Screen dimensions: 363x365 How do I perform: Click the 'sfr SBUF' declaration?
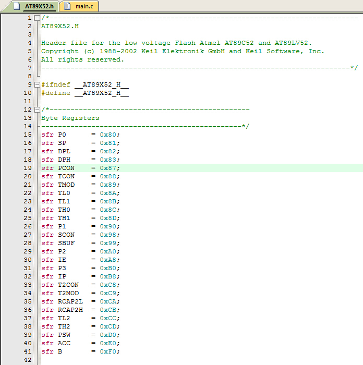80,244
